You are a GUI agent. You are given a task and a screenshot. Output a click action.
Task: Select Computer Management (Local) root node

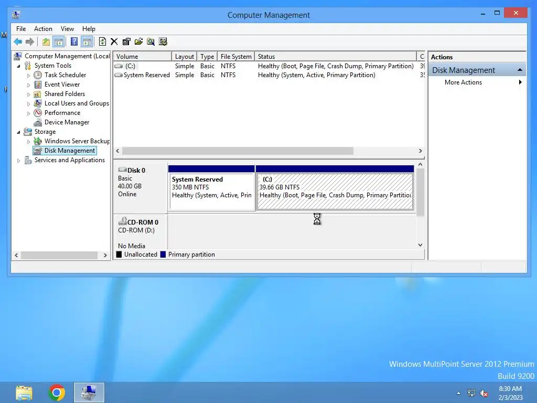[x=62, y=56]
